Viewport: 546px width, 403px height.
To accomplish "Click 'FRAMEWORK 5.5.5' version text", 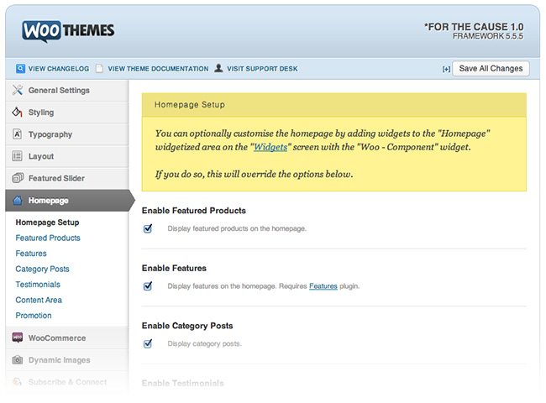I will pos(488,36).
